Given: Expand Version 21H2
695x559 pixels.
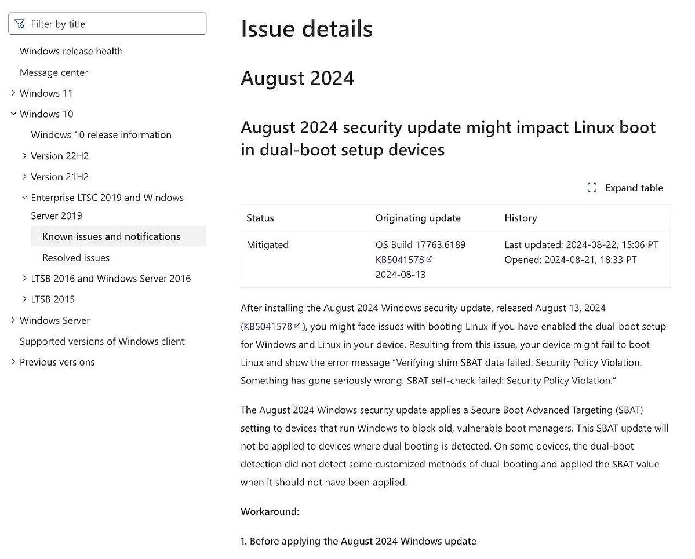Looking at the screenshot, I should pos(24,176).
